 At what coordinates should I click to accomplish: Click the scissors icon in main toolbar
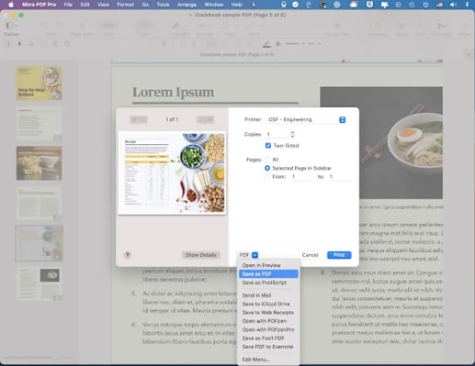point(442,26)
